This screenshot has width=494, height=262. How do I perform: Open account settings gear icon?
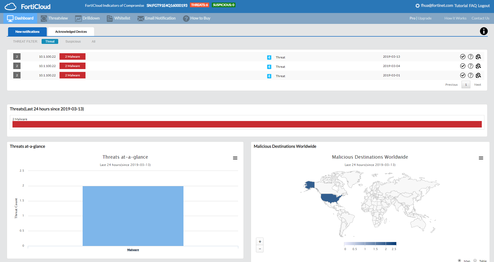(417, 6)
